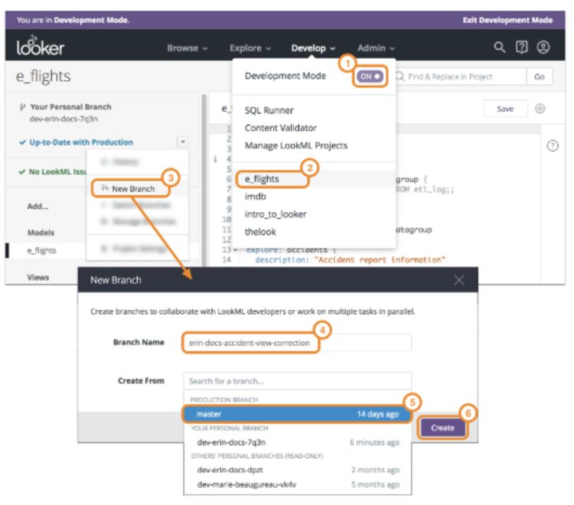This screenshot has width=574, height=505.
Task: Select master production branch
Action: [x=297, y=414]
